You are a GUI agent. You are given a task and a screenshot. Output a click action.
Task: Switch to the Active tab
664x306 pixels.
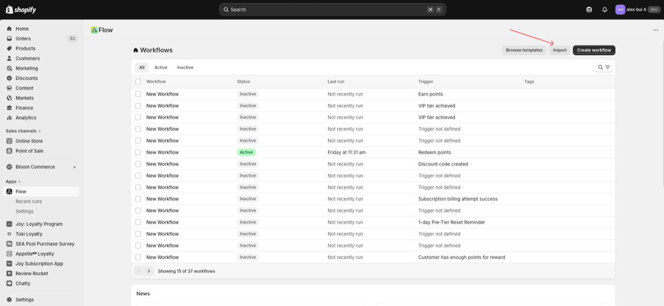click(161, 67)
